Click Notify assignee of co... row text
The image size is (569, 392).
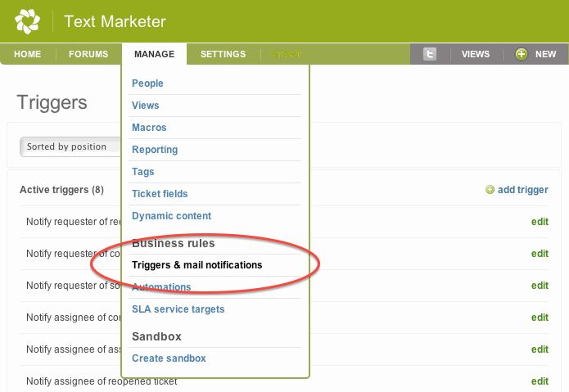click(x=74, y=318)
